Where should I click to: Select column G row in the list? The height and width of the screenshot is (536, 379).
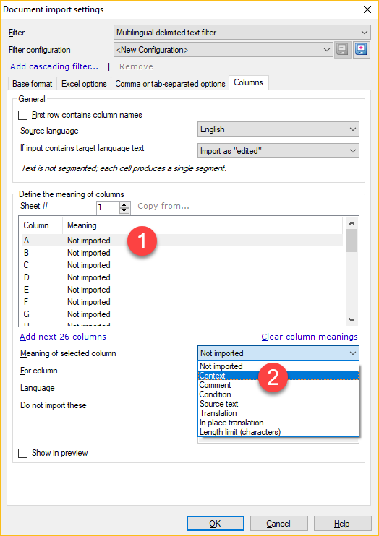[182, 314]
